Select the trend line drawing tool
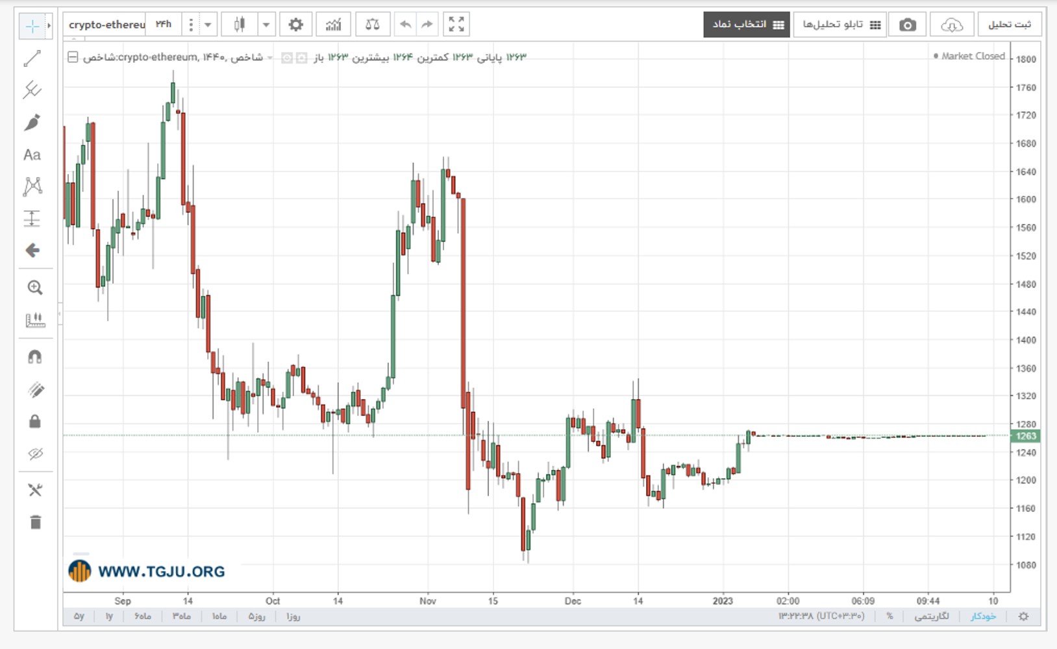Image resolution: width=1057 pixels, height=649 pixels. (32, 58)
